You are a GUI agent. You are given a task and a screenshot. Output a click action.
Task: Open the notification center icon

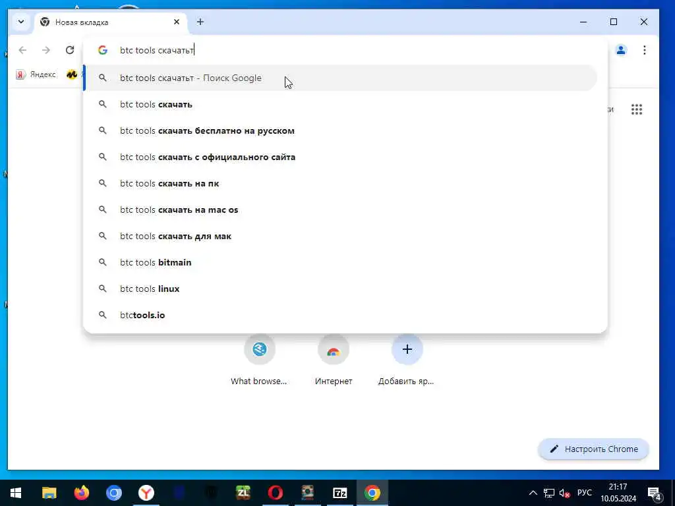[x=655, y=493]
